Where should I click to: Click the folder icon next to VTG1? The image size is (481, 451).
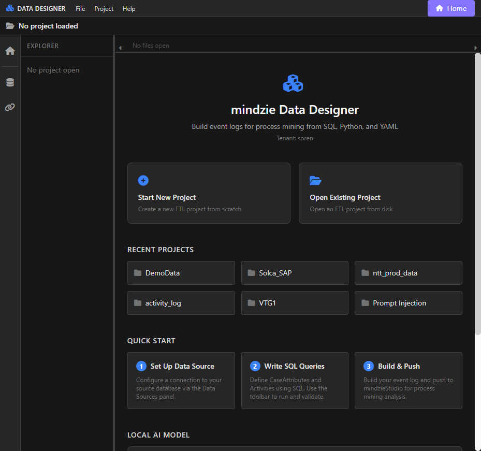coord(251,303)
